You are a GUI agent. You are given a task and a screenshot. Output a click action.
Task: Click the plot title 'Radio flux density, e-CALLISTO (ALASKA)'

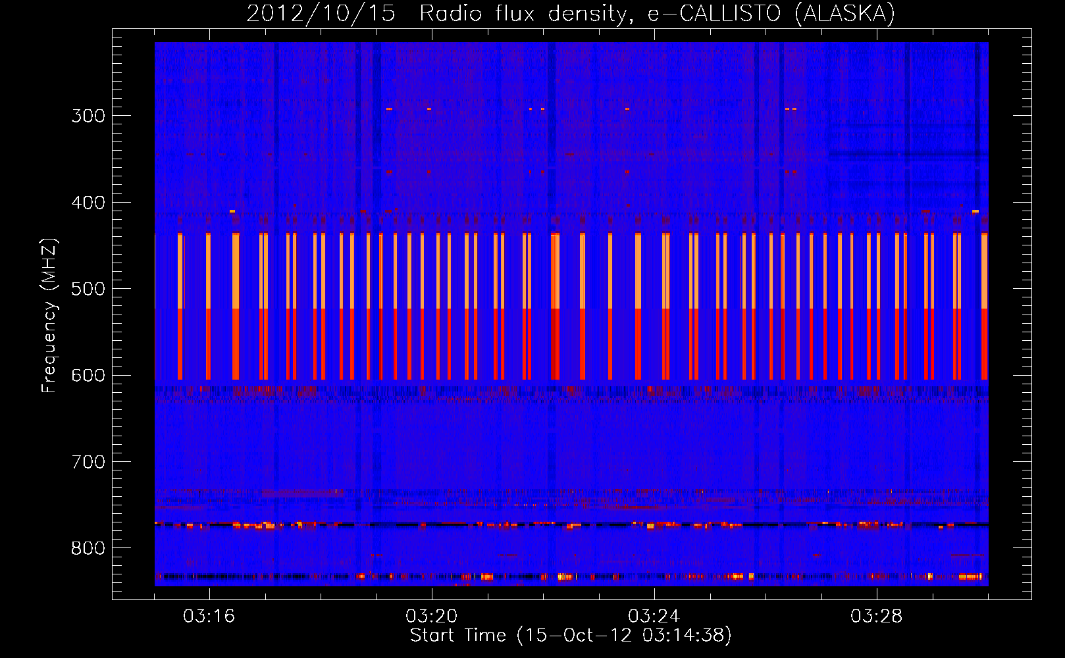coord(657,13)
